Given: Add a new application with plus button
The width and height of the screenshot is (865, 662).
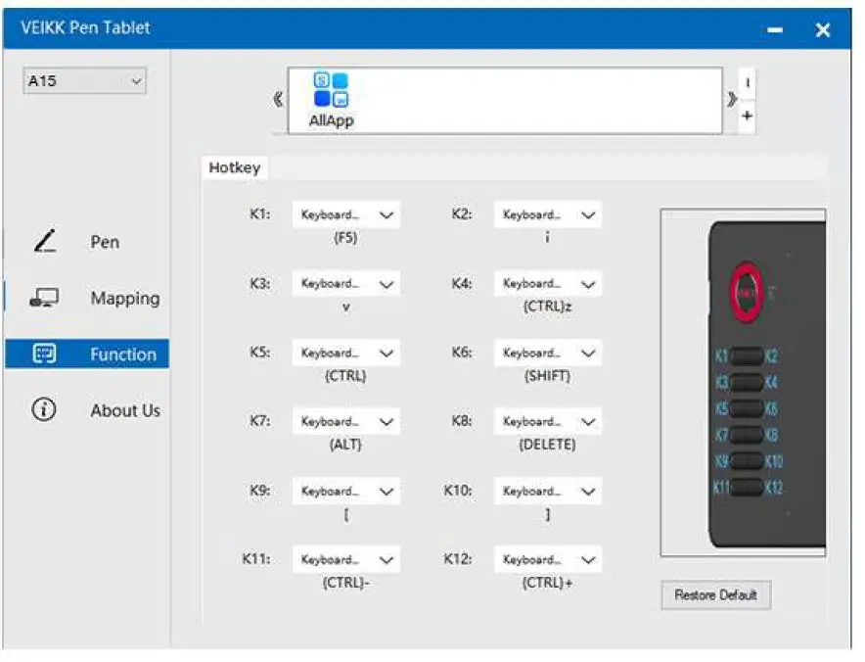Looking at the screenshot, I should [747, 116].
